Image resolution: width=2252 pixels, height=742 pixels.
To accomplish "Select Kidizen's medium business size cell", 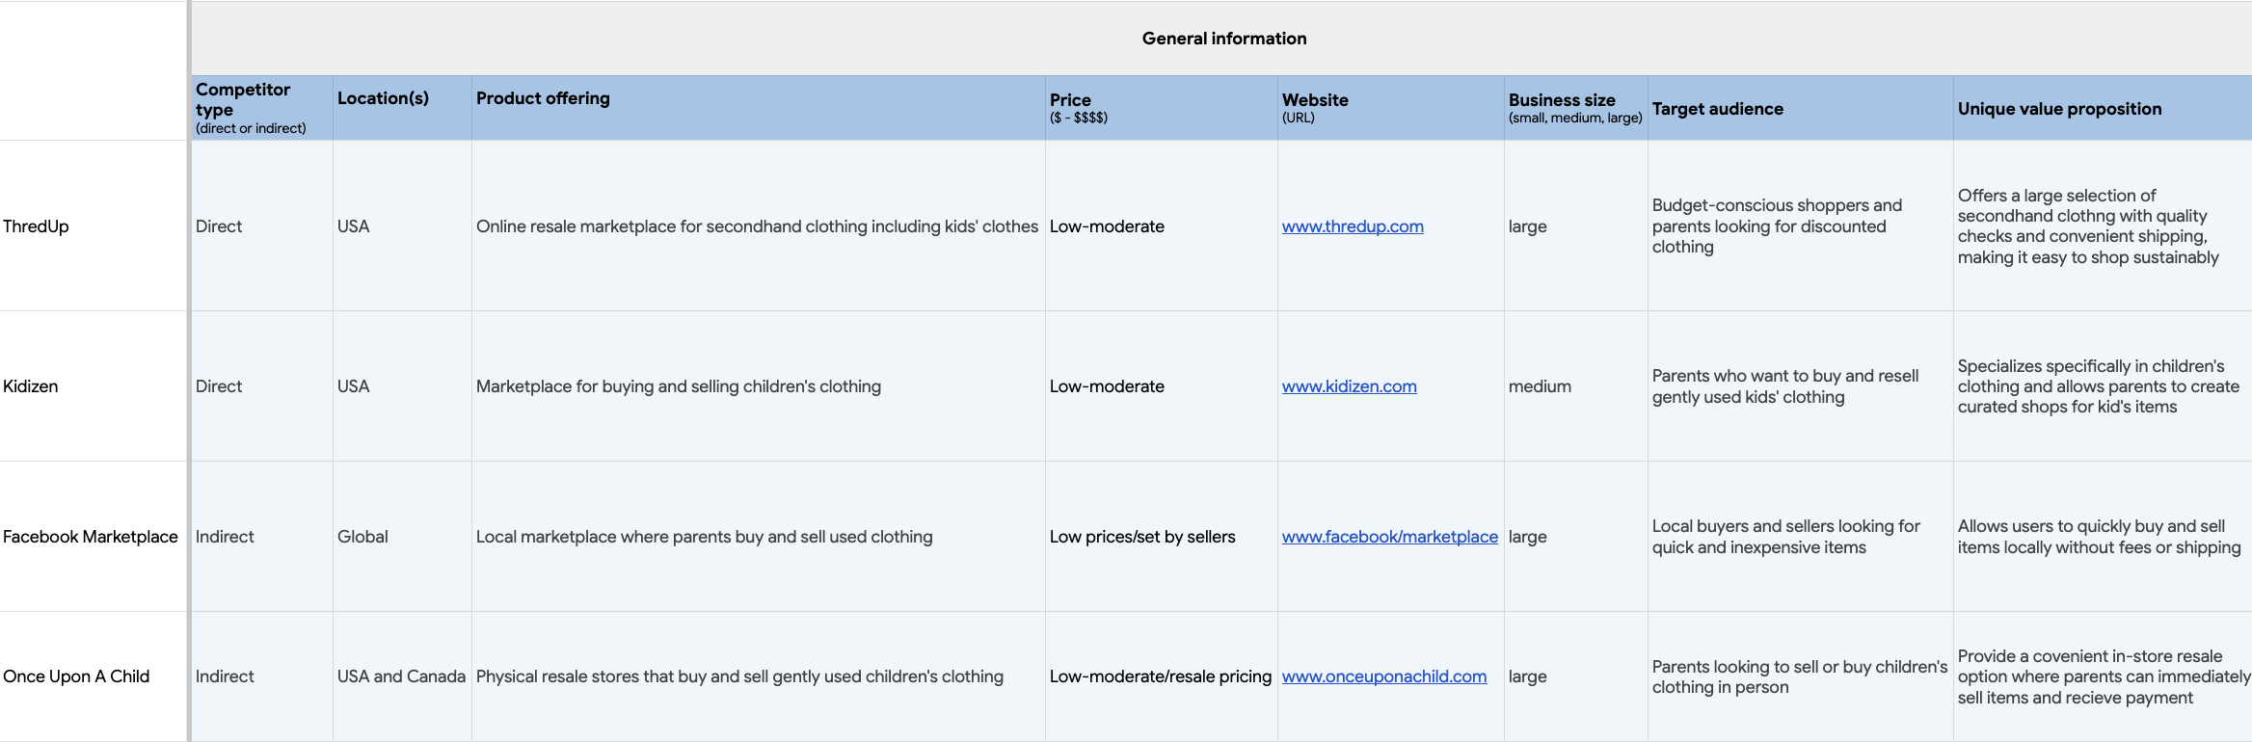I will (1576, 386).
